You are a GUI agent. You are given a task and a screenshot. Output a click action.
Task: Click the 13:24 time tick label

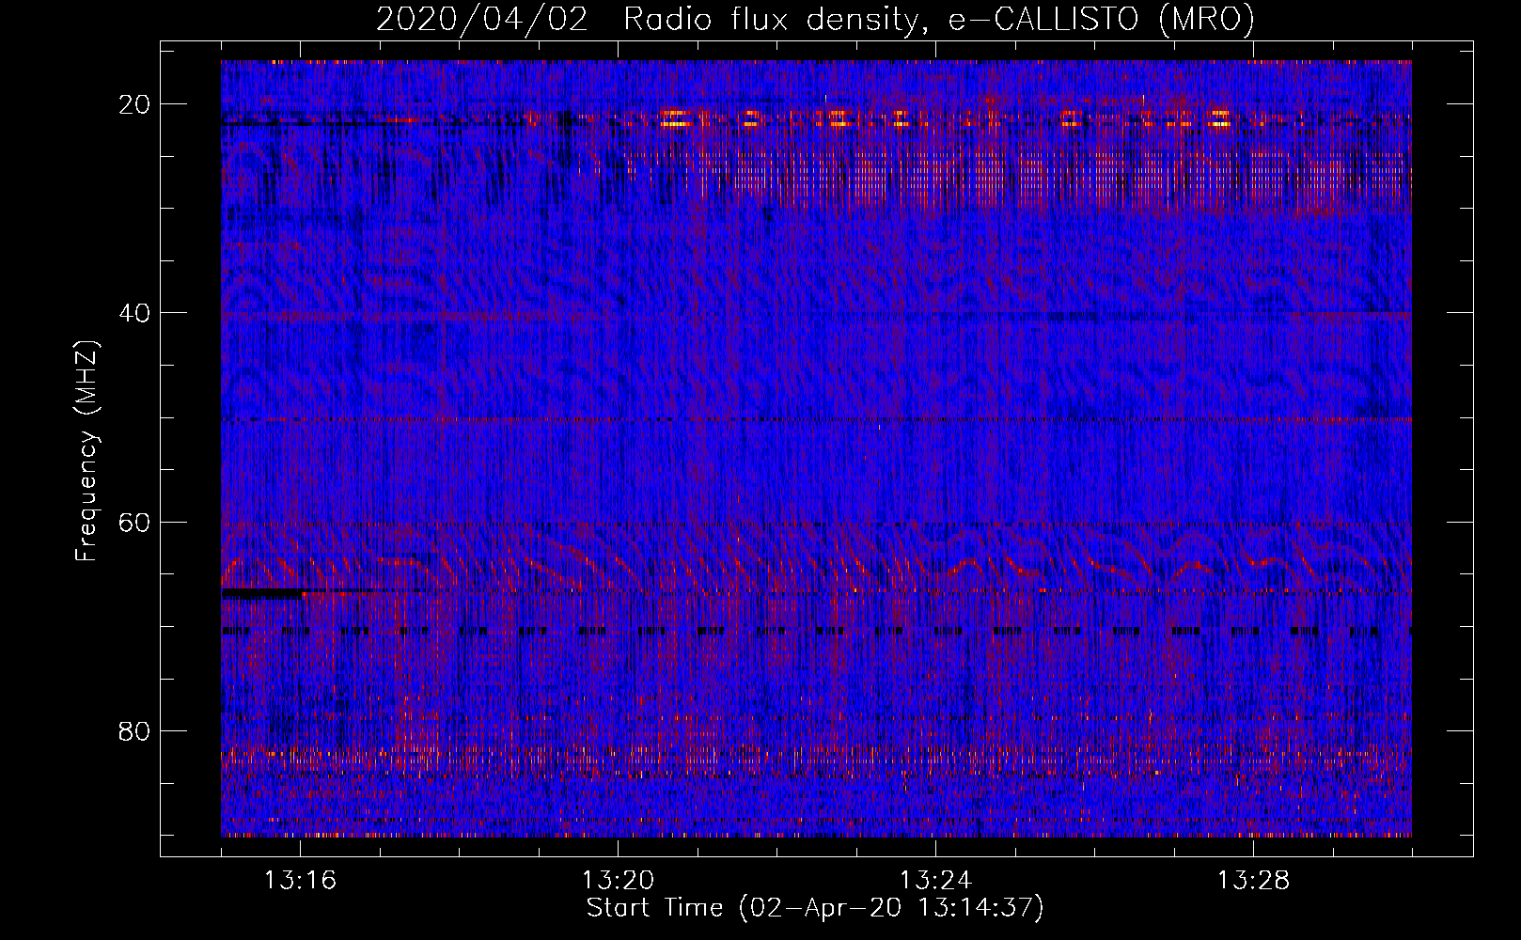pos(935,881)
